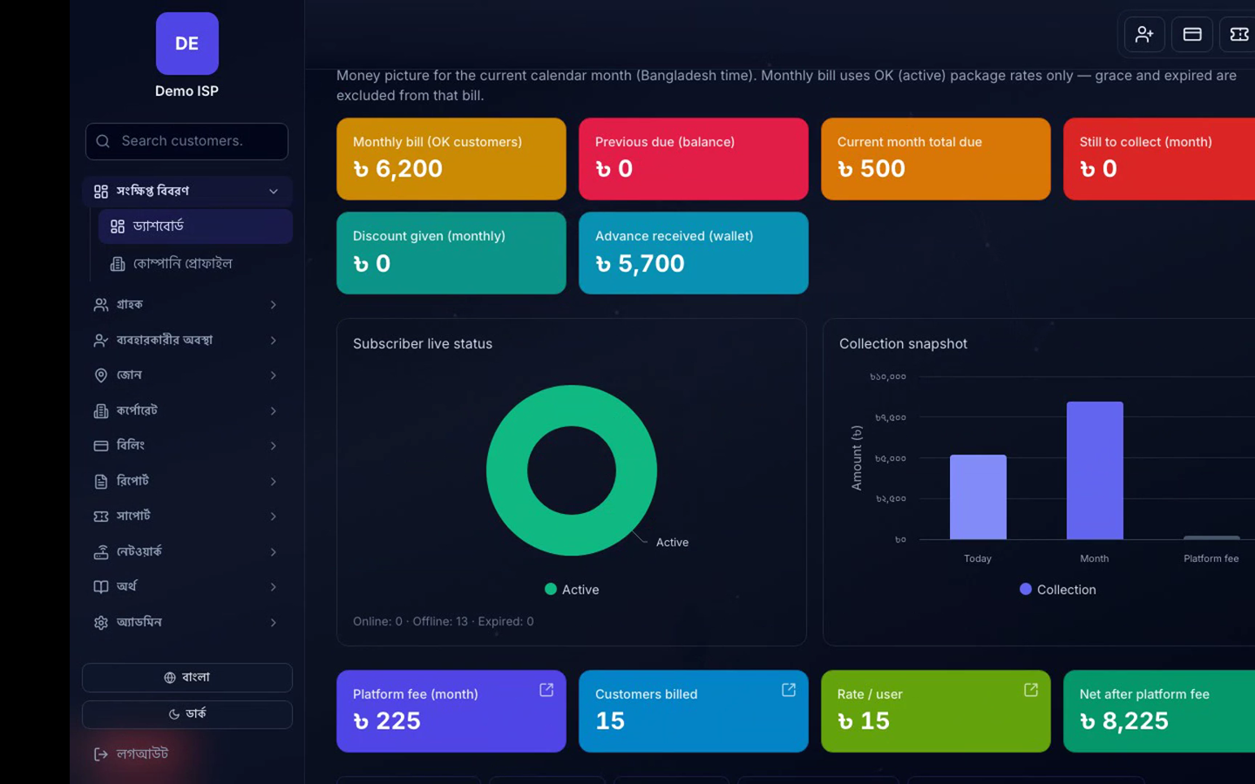Open the Still to collect (month) card
The width and height of the screenshot is (1255, 784).
tap(1159, 159)
